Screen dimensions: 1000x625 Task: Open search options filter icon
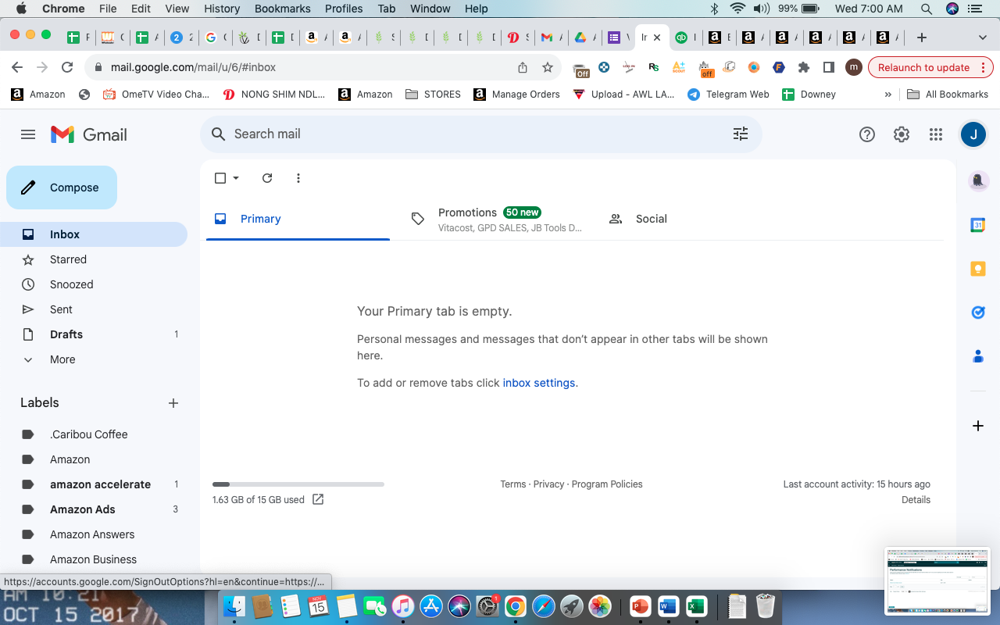(741, 134)
